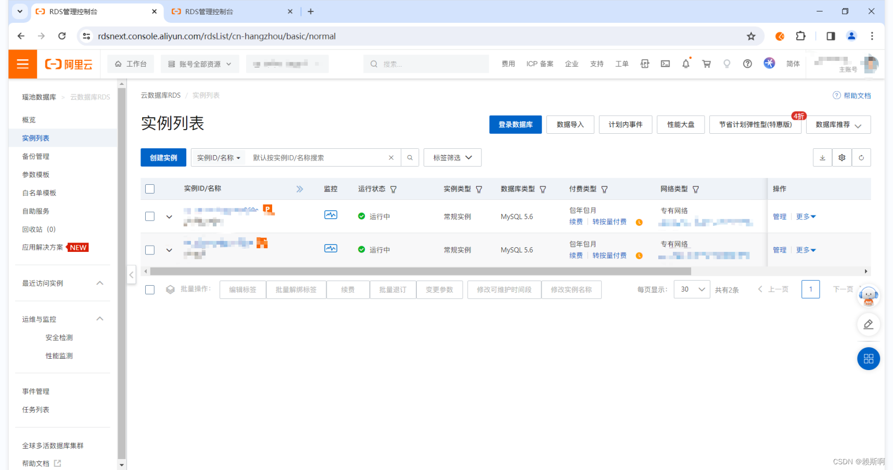Reload the browser page
893x470 pixels.
pyautogui.click(x=62, y=36)
